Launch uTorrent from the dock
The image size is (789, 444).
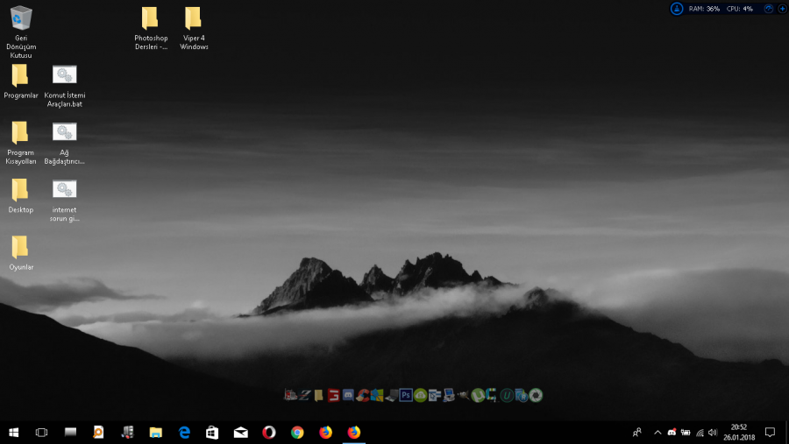pos(478,395)
